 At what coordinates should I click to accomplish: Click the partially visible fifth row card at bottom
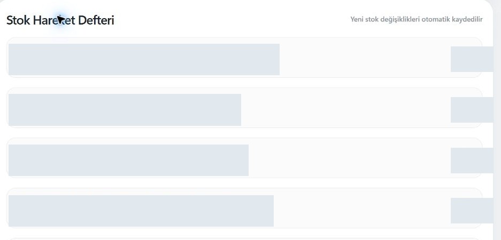[x=244, y=239]
